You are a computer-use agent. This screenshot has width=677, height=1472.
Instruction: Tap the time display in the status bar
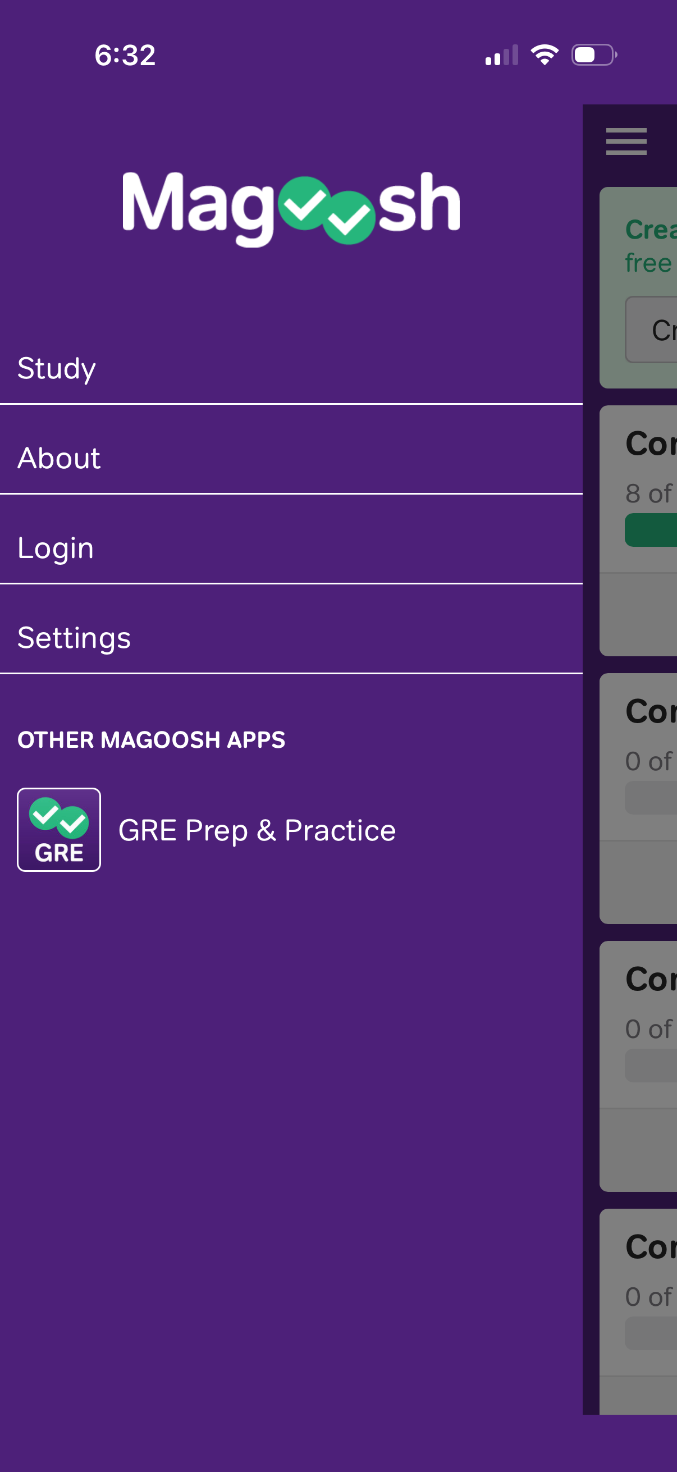[125, 55]
